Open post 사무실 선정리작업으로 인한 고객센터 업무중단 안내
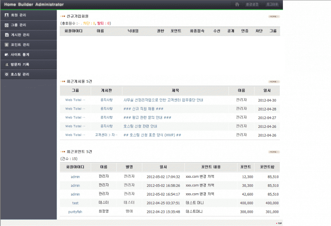Screen dimensions: 331x226 pos(163,100)
